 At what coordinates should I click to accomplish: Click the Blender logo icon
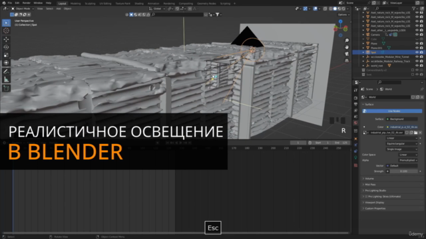pyautogui.click(x=3, y=3)
